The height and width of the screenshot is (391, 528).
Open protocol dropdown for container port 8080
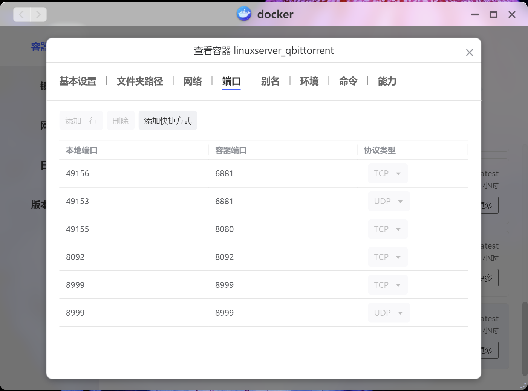click(x=388, y=229)
